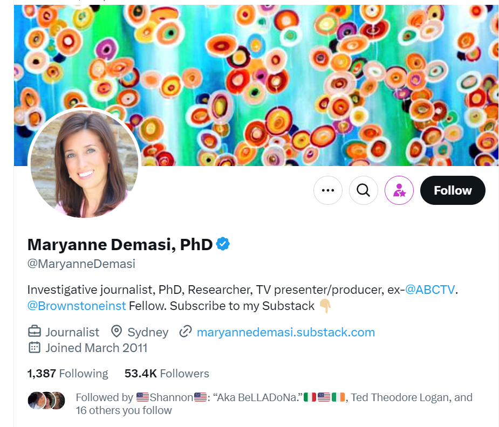Image resolution: width=499 pixels, height=427 pixels.
Task: Click the blue verified checkmark badge
Action: [223, 244]
